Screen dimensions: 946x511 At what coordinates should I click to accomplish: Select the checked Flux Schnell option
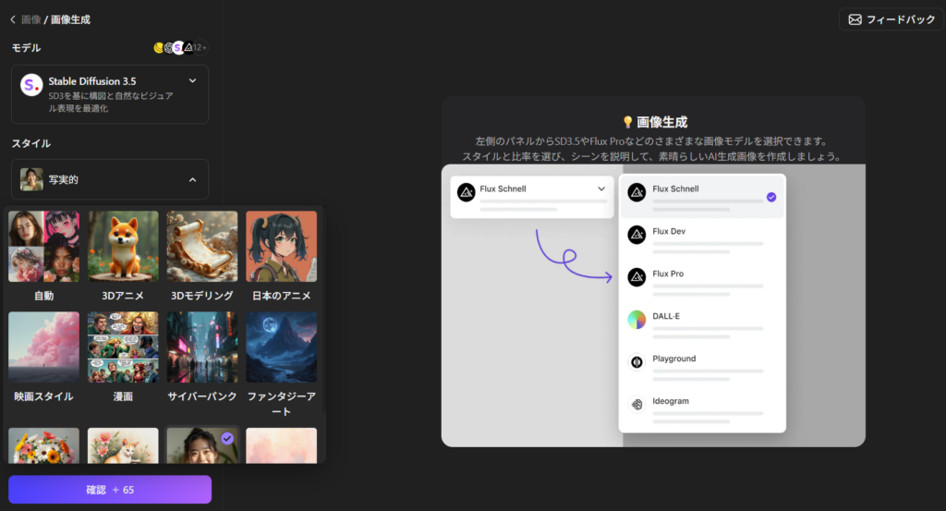(x=701, y=196)
